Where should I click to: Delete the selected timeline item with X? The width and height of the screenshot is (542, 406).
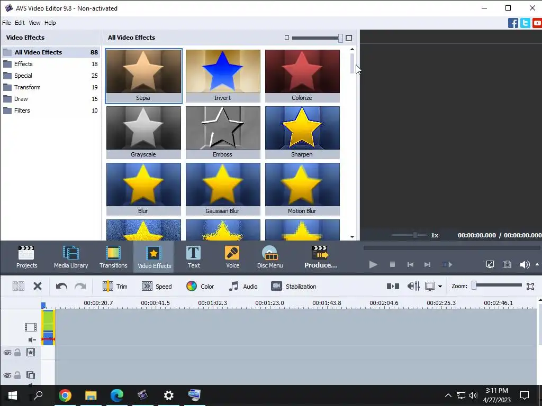click(x=38, y=286)
